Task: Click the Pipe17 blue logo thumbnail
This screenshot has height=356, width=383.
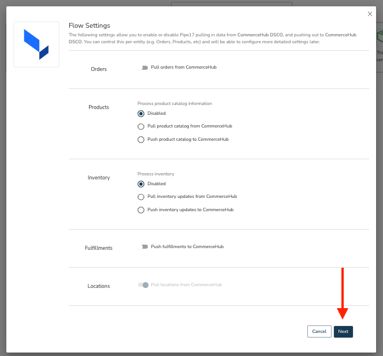Action: tap(36, 44)
